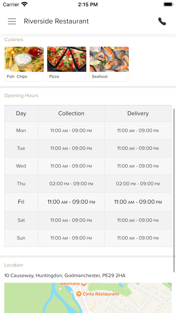176x313 pixels.
Task: Select the highlighted Fri row day cell
Action: pos(21,202)
